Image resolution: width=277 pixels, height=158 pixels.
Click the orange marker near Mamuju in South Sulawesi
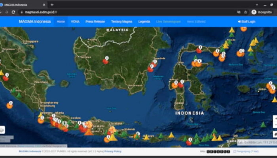(x=175, y=85)
